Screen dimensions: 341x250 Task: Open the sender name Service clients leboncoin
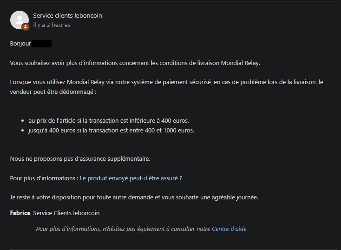pyautogui.click(x=67, y=15)
